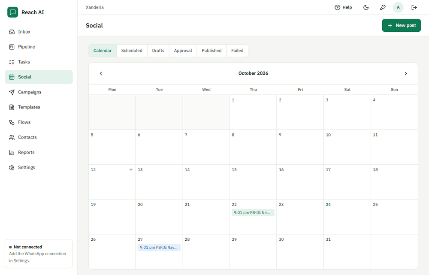Screen dimensions: 429x275
Task: Toggle dark mode with the moon icon
Action: click(366, 7)
